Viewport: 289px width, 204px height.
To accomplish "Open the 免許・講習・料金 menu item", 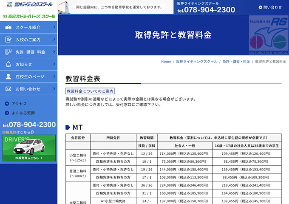I will 28,52.
